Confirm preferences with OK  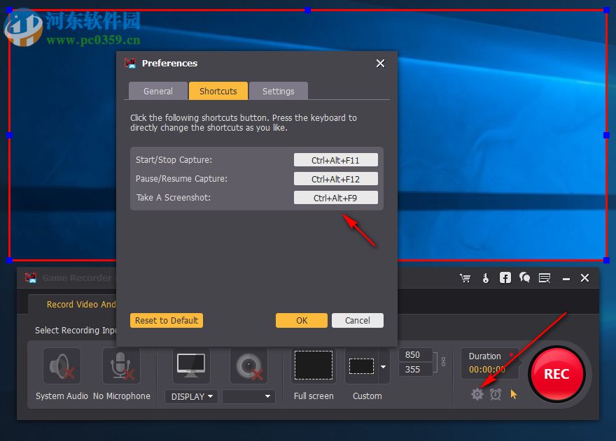point(301,320)
